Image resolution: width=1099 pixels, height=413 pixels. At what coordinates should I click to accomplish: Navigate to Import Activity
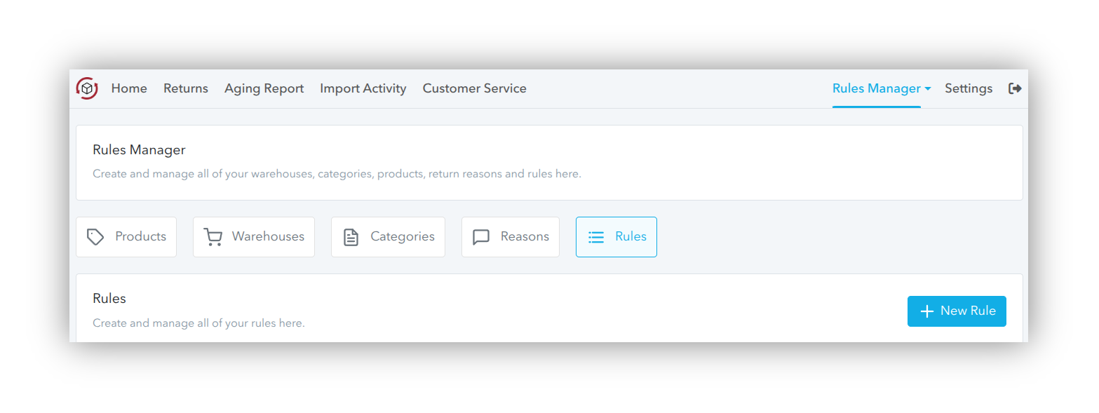click(x=363, y=88)
